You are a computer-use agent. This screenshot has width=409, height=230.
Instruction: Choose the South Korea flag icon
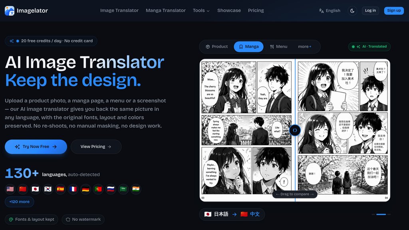click(x=48, y=189)
